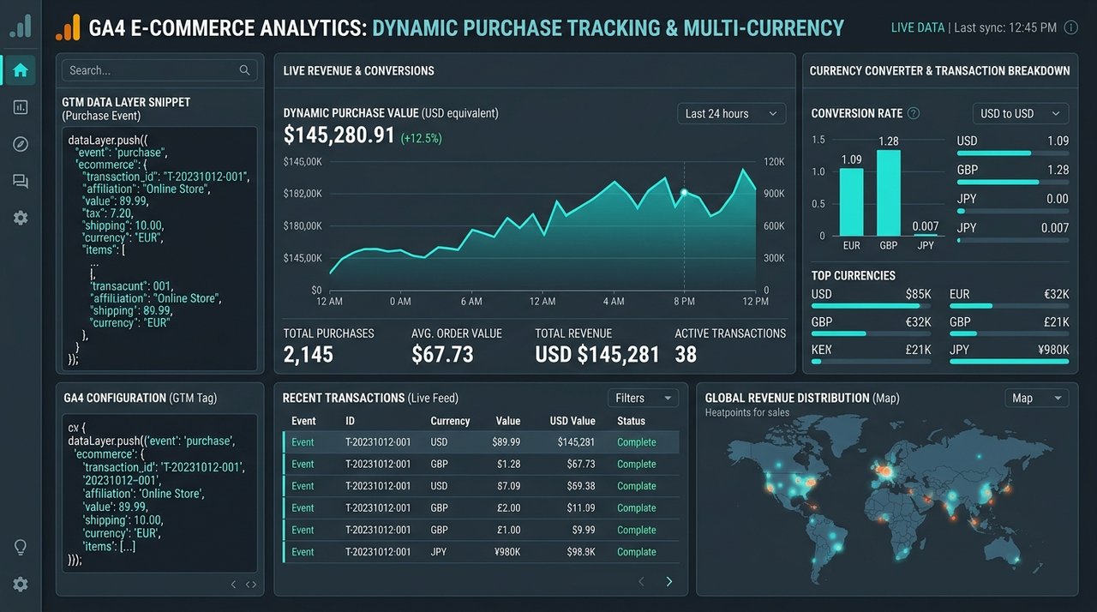Click the help icon next to Conversion Rate
Viewport: 1097px width, 612px height.
click(914, 113)
